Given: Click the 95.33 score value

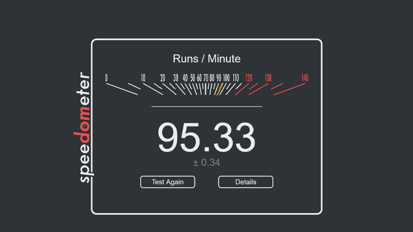Looking at the screenshot, I should coord(206,137).
